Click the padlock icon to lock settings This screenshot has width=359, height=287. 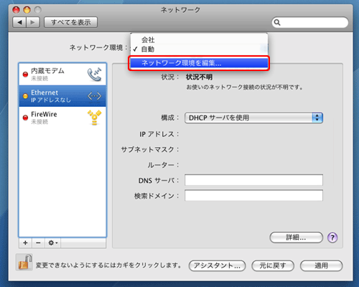coord(24,263)
